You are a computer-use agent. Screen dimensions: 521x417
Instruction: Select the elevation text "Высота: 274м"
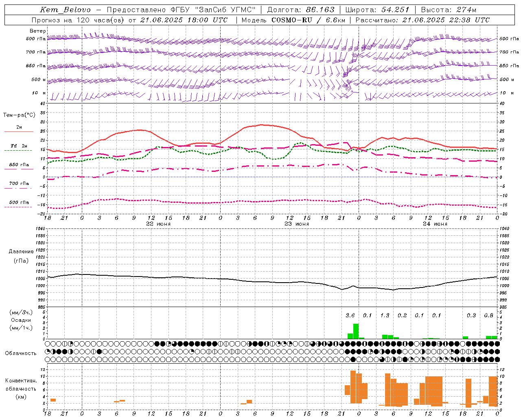[x=449, y=10]
